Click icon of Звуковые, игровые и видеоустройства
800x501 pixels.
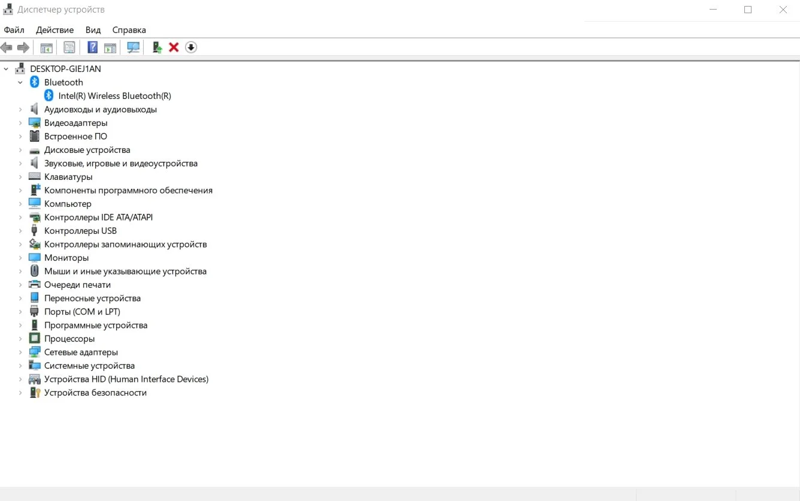pyautogui.click(x=35, y=163)
